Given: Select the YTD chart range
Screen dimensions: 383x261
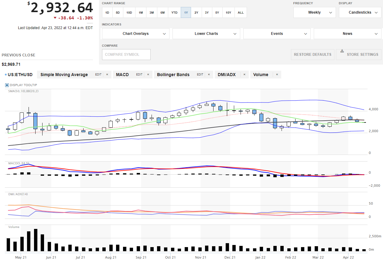Looking at the screenshot, I should (174, 13).
